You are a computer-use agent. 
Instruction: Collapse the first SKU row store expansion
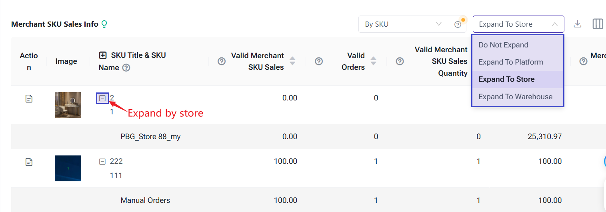pos(102,98)
